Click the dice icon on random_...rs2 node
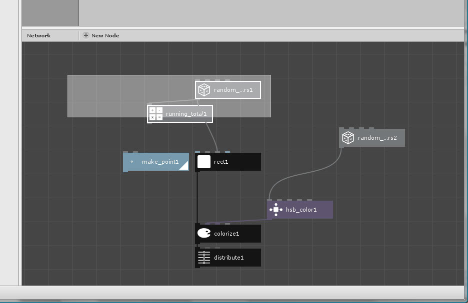The width and height of the screenshot is (468, 303). tap(348, 138)
